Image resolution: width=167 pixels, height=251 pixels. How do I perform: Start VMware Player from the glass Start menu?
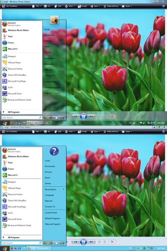(22, 63)
